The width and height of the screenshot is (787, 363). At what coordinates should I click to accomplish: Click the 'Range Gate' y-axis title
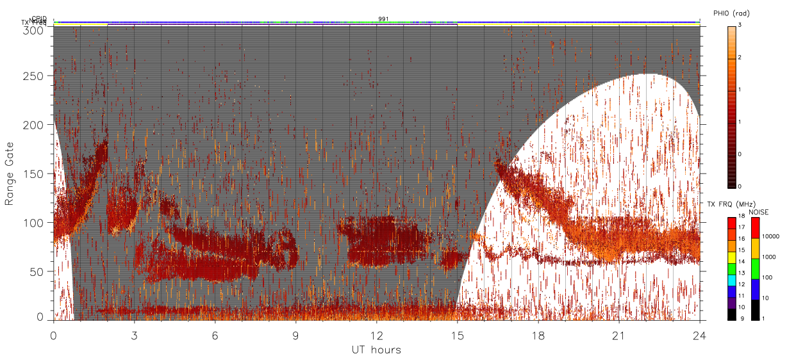[x=10, y=174]
